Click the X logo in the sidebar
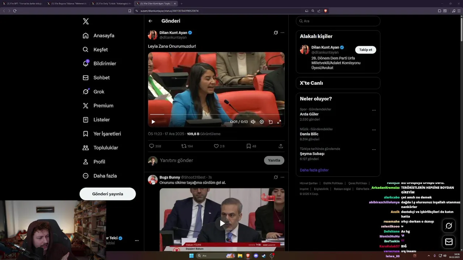This screenshot has width=463, height=260. click(x=86, y=21)
